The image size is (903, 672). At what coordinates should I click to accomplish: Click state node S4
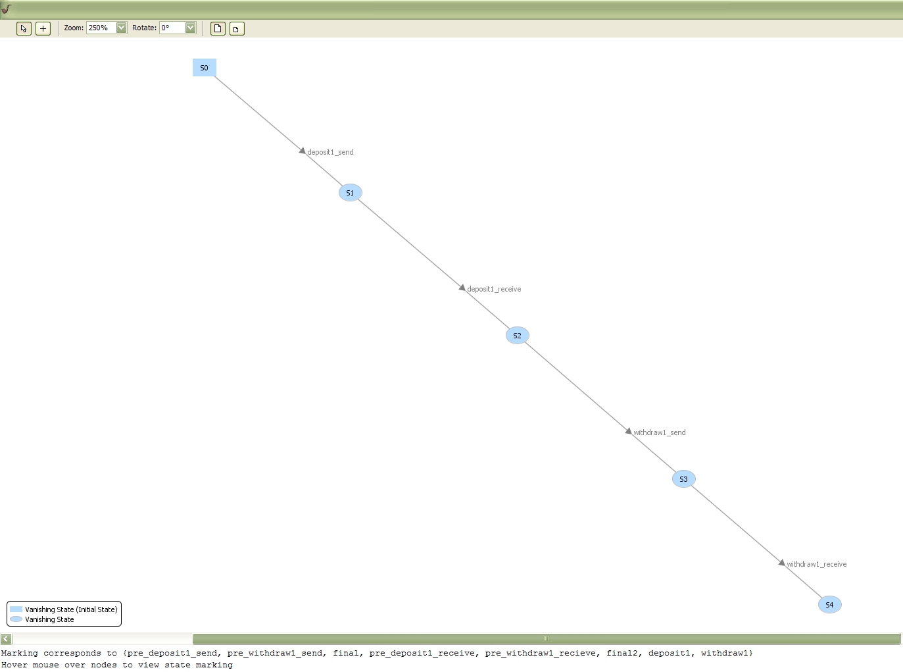pos(829,604)
